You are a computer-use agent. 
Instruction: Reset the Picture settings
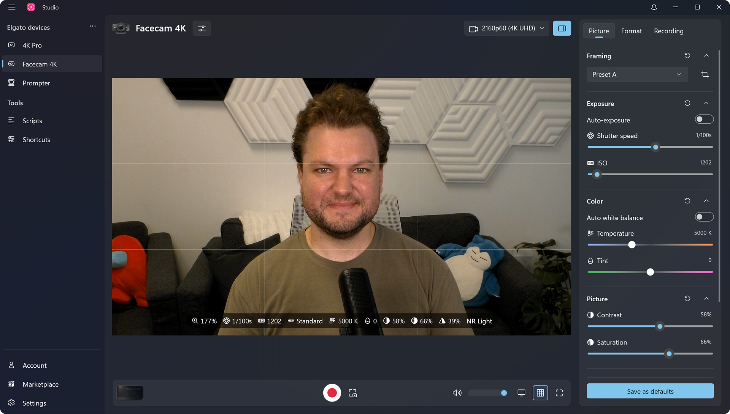tap(687, 299)
